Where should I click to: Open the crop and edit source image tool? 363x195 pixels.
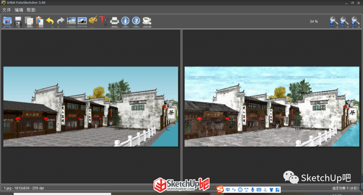71,21
